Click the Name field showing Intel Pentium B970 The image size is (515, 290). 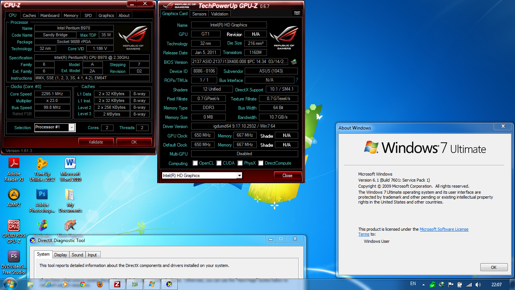(x=74, y=28)
